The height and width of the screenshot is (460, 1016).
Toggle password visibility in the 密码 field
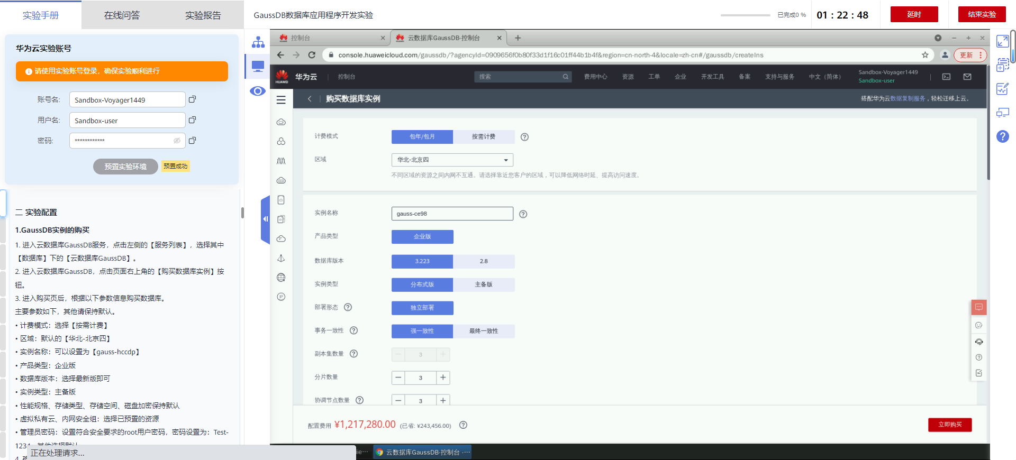[177, 141]
